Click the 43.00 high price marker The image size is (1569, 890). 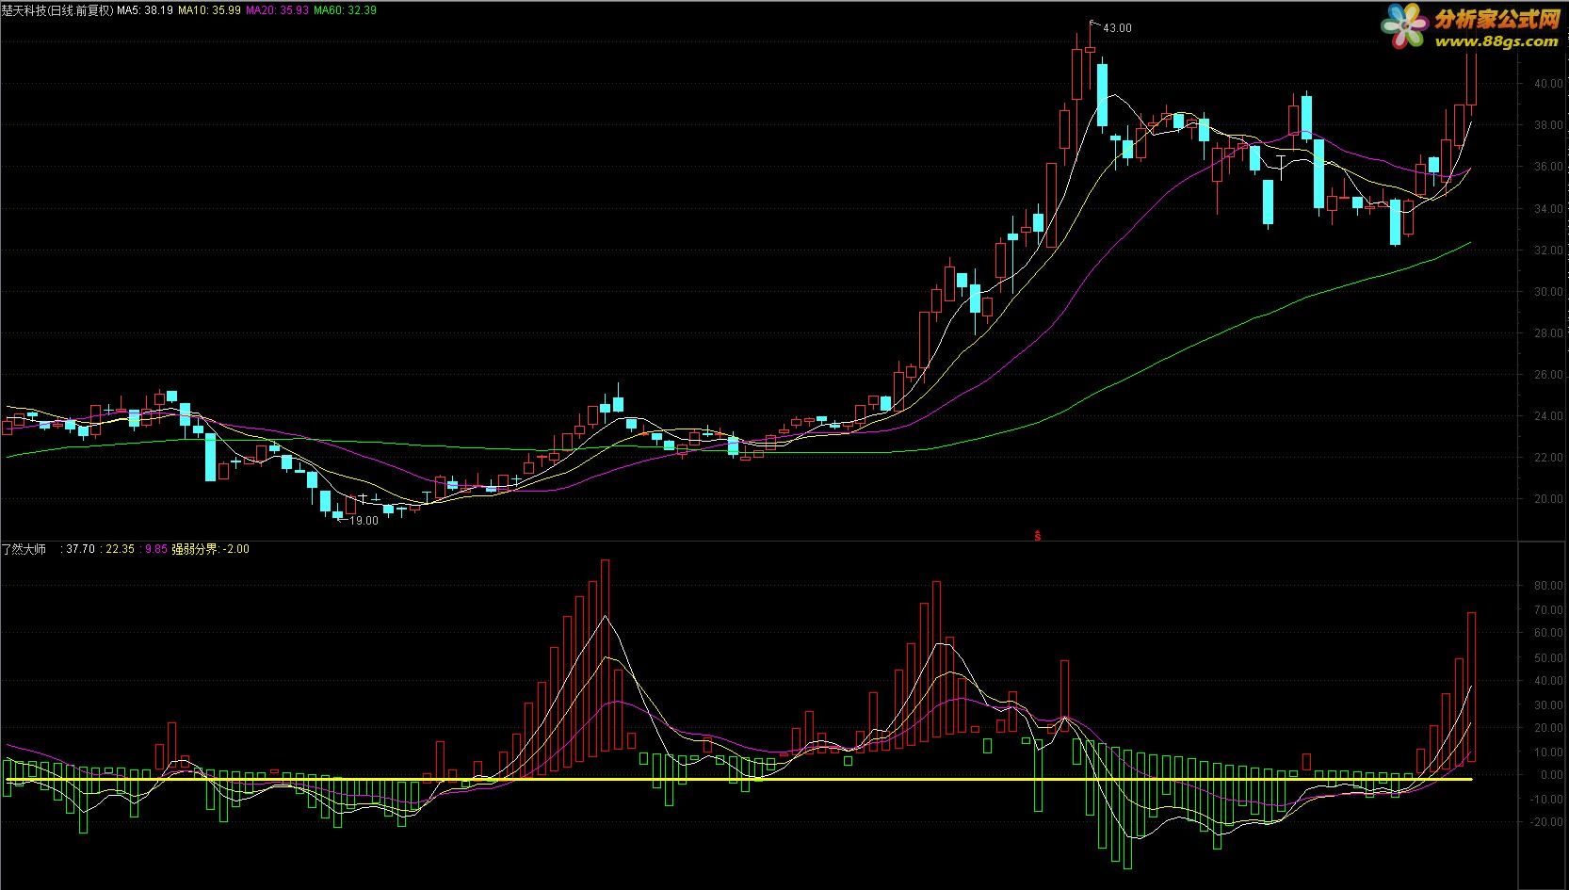[x=1118, y=28]
